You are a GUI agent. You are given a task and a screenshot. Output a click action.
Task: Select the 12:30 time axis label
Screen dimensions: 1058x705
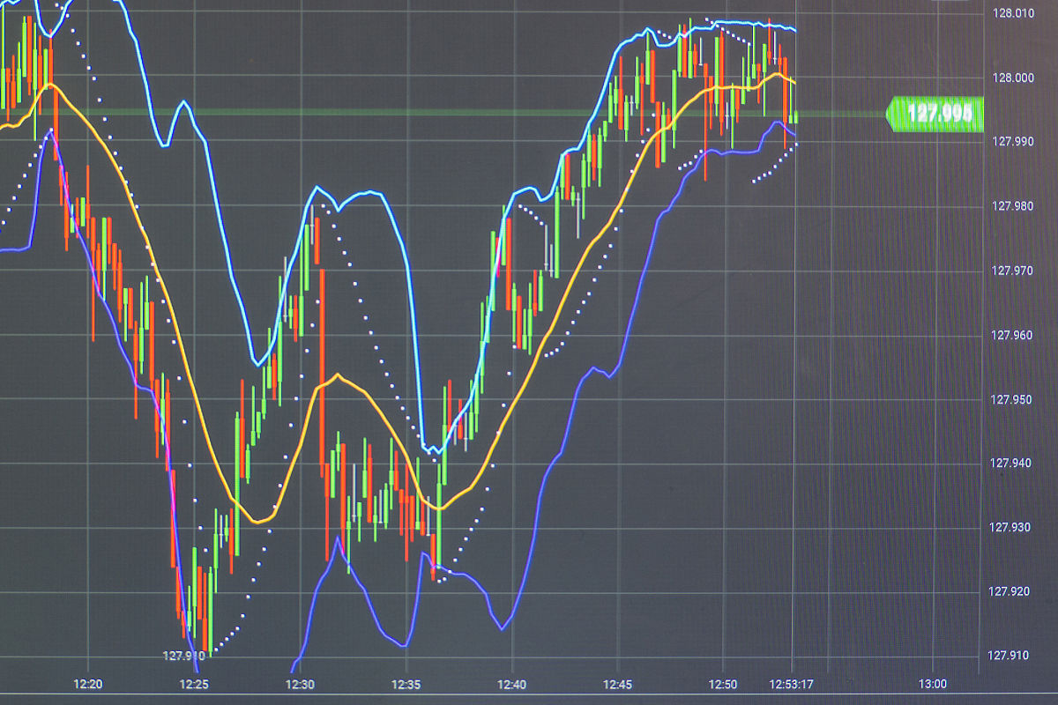(301, 685)
